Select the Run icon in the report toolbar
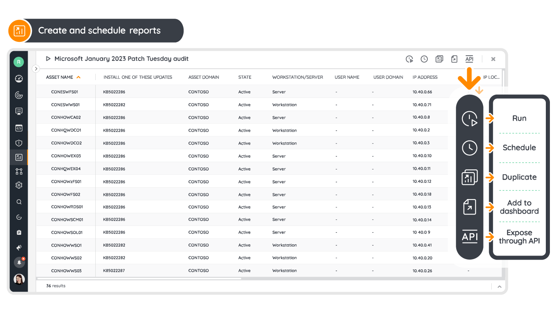The width and height of the screenshot is (556, 312). [x=409, y=59]
